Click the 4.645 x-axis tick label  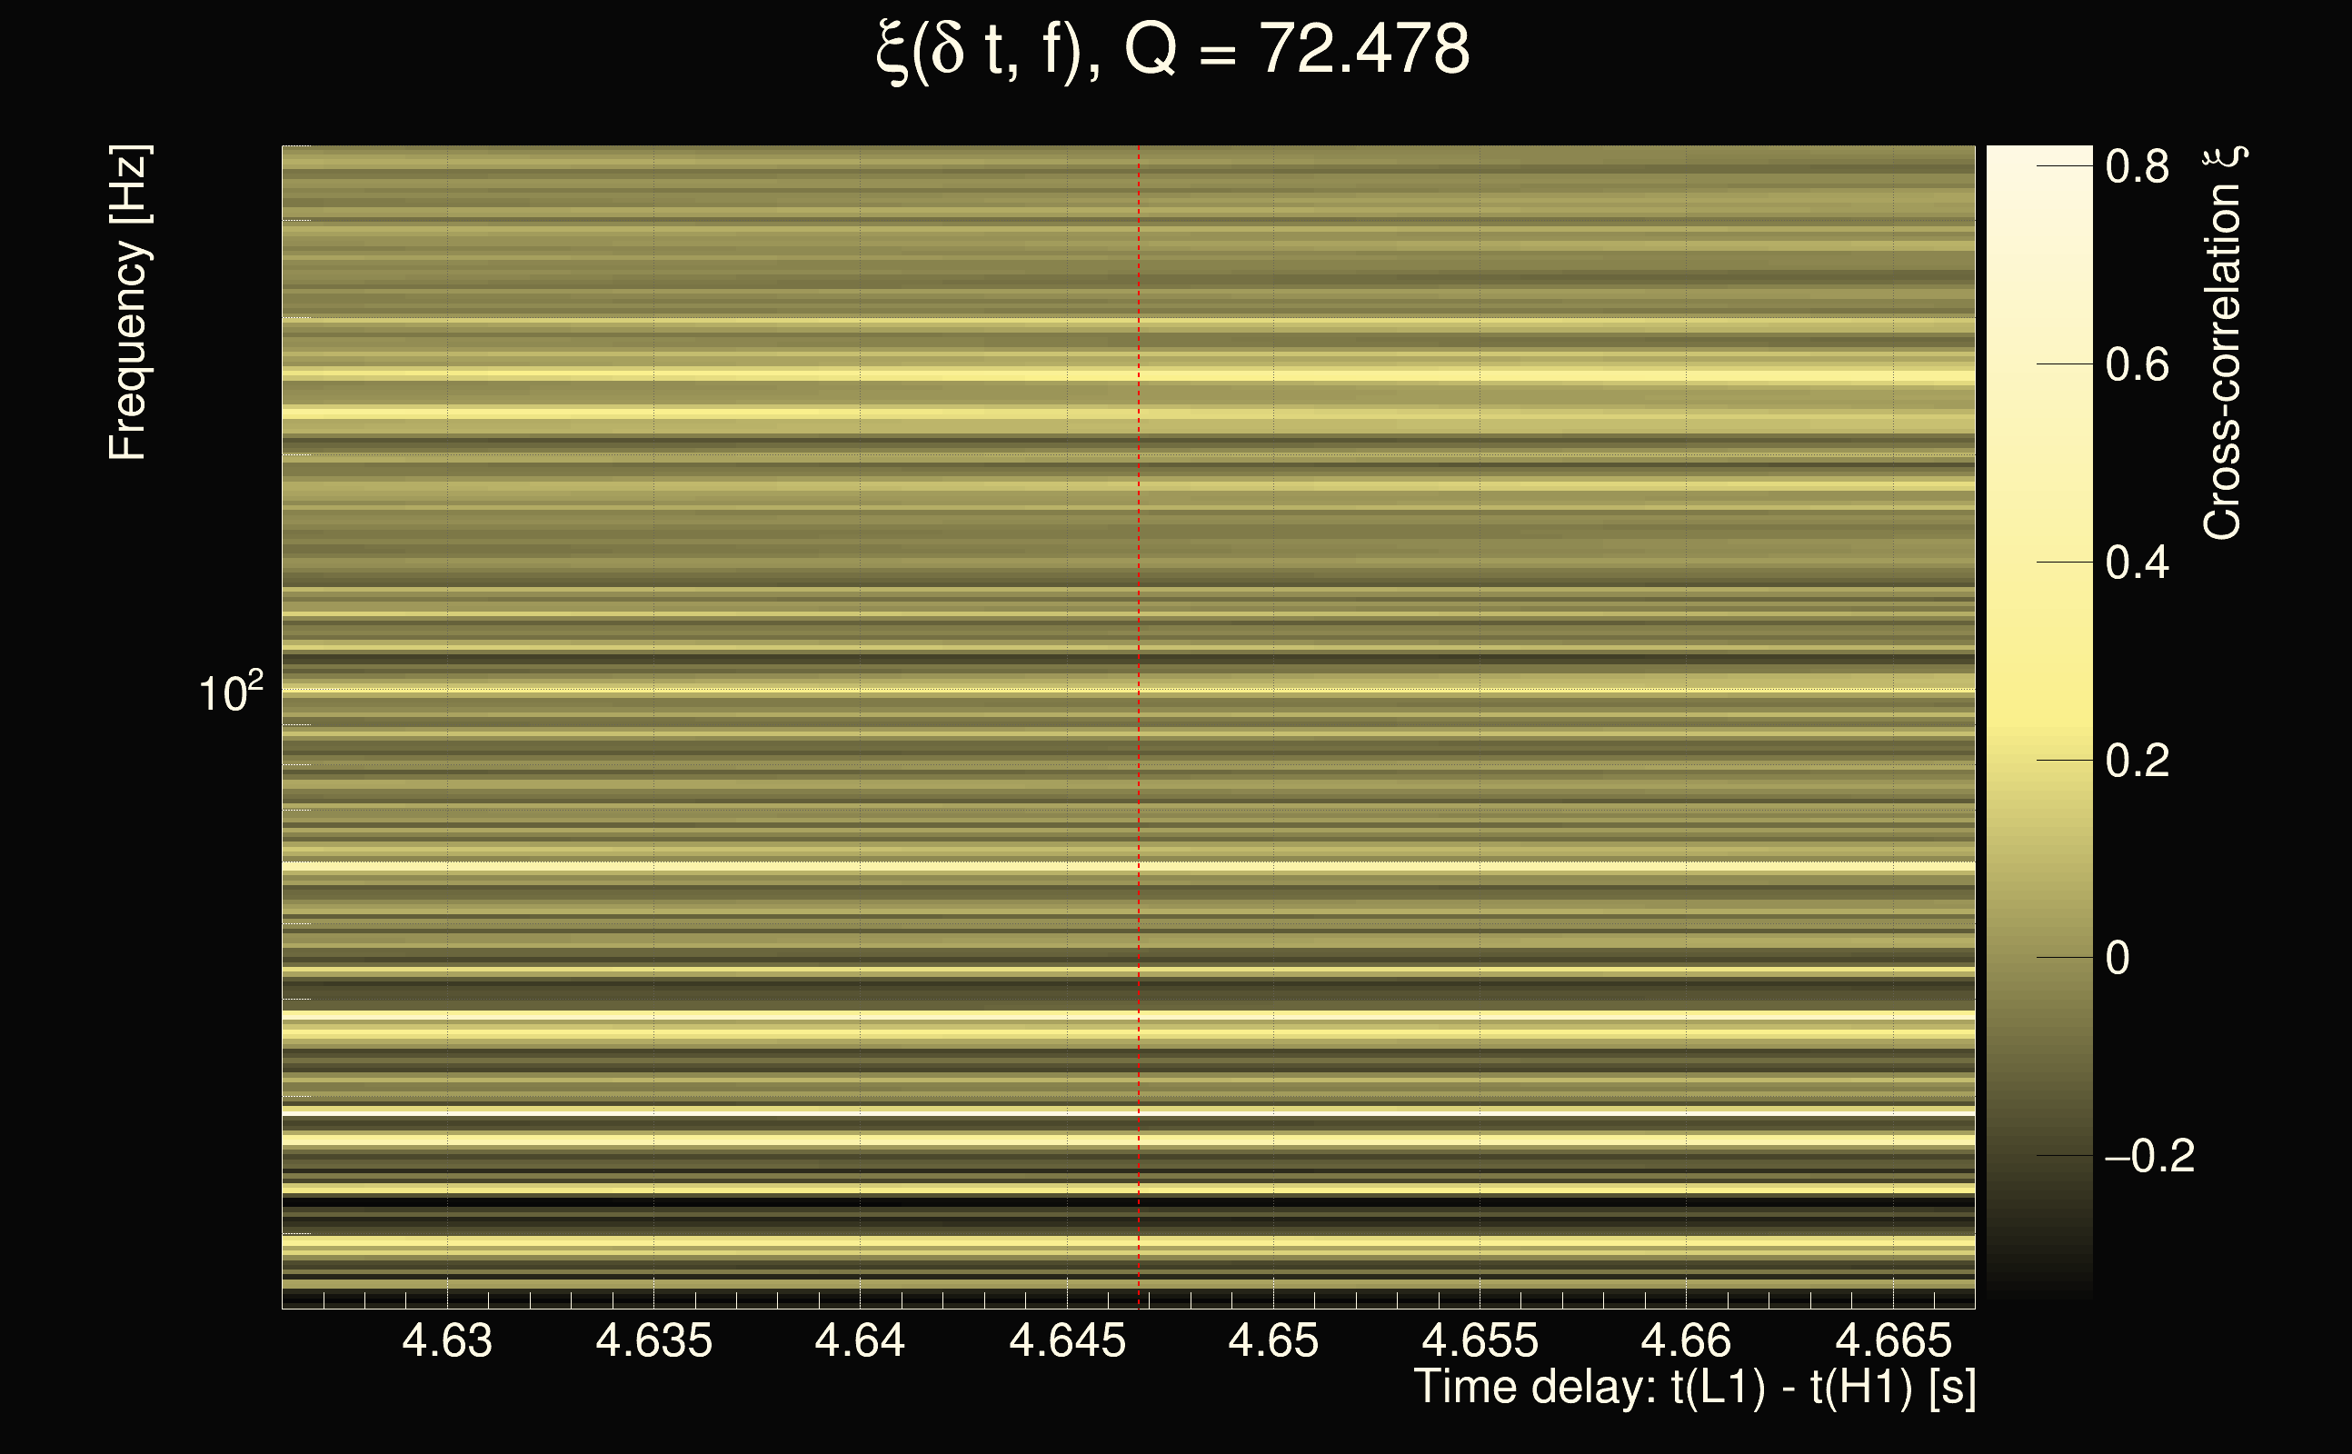click(x=1066, y=1340)
